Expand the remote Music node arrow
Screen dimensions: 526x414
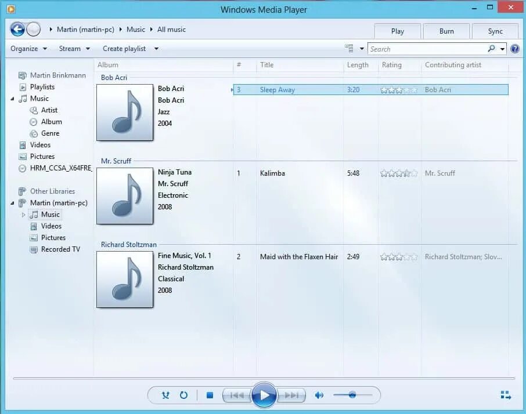[x=23, y=215]
